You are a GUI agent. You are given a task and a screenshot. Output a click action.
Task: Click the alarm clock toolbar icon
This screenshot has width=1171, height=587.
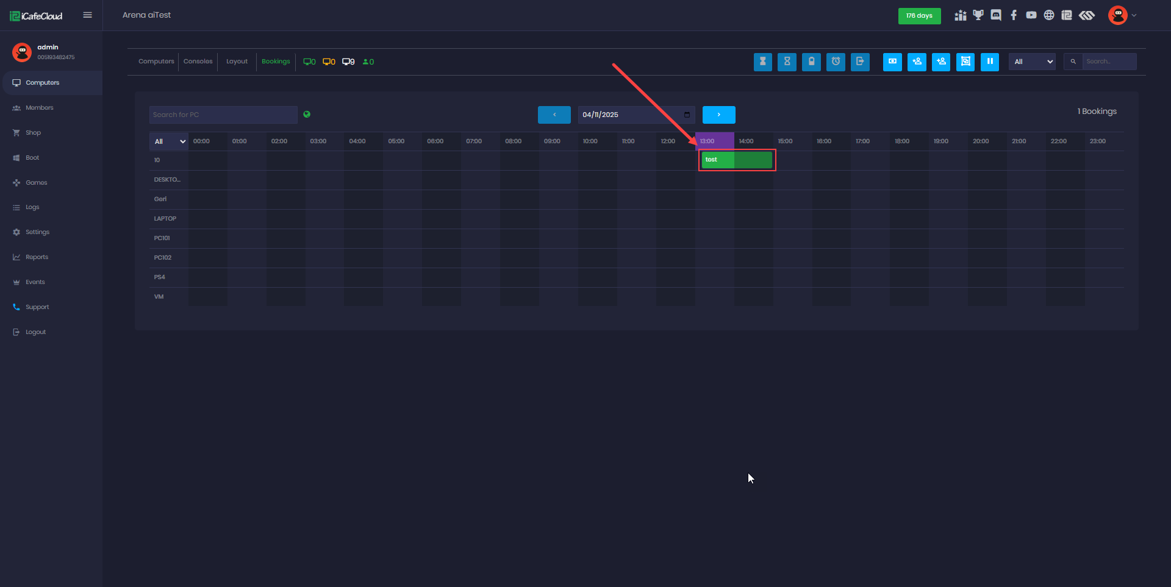click(x=836, y=62)
